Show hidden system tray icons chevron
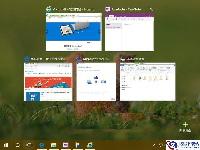The width and height of the screenshot is (200, 150). coord(154,145)
